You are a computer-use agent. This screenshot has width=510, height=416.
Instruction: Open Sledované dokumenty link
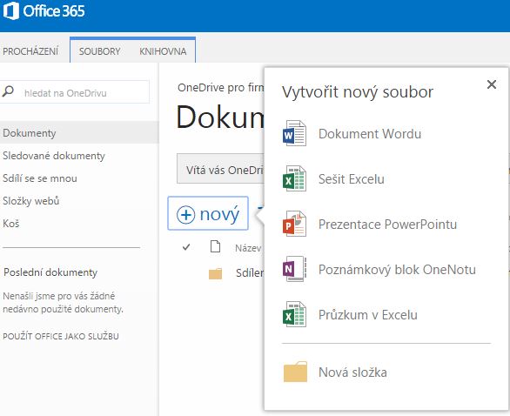tap(54, 156)
